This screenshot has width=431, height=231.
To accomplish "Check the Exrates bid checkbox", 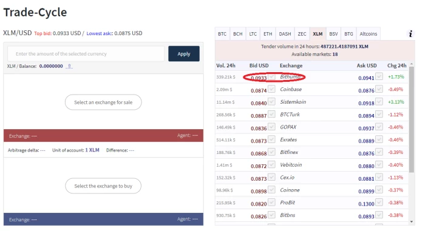I will click(x=271, y=139).
